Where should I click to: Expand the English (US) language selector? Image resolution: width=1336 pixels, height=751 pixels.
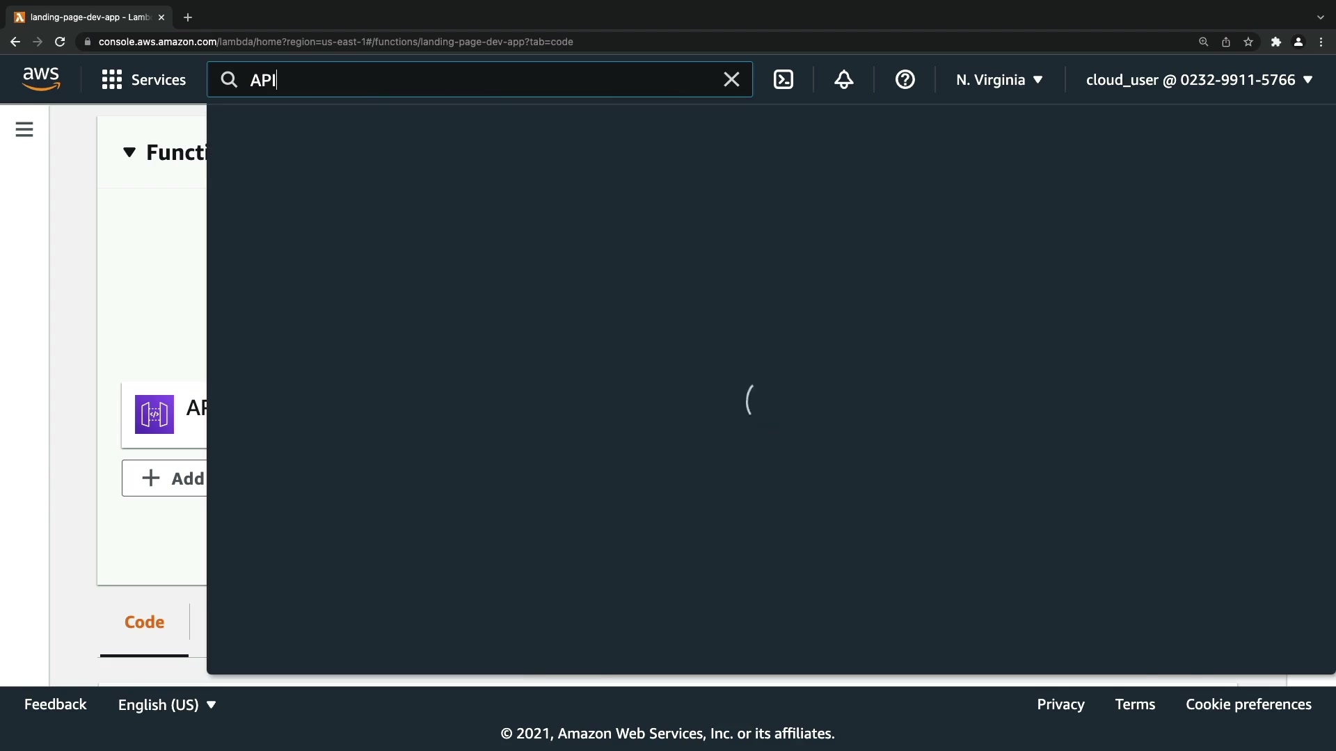click(167, 704)
